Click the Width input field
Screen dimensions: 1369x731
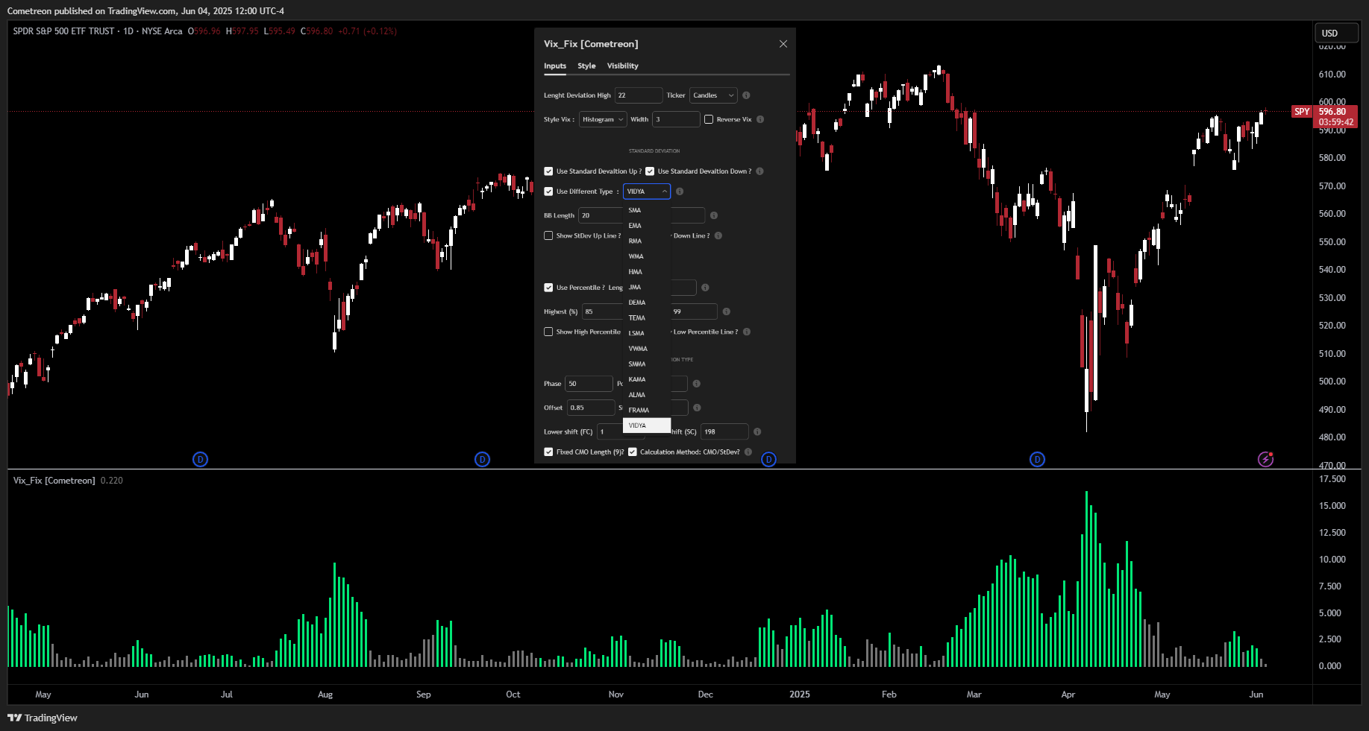(676, 119)
